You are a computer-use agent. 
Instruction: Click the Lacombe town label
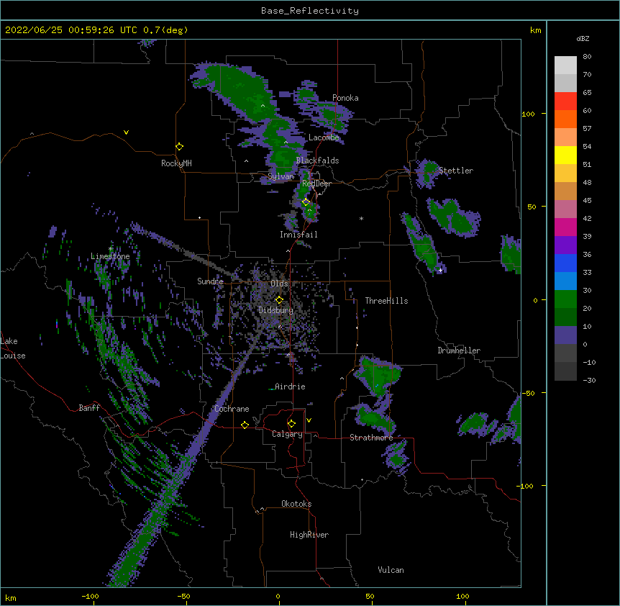[x=324, y=137]
